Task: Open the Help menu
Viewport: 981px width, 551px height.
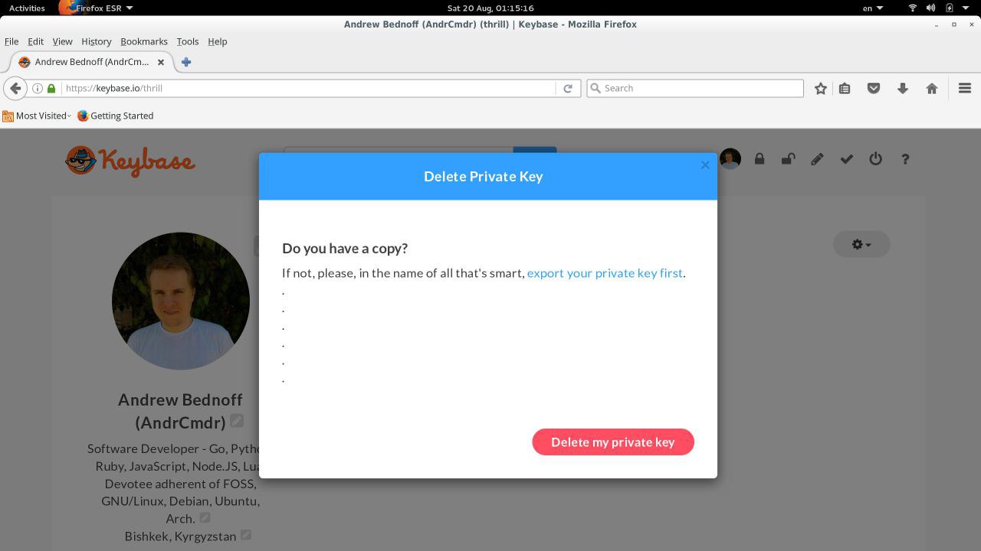Action: [217, 41]
